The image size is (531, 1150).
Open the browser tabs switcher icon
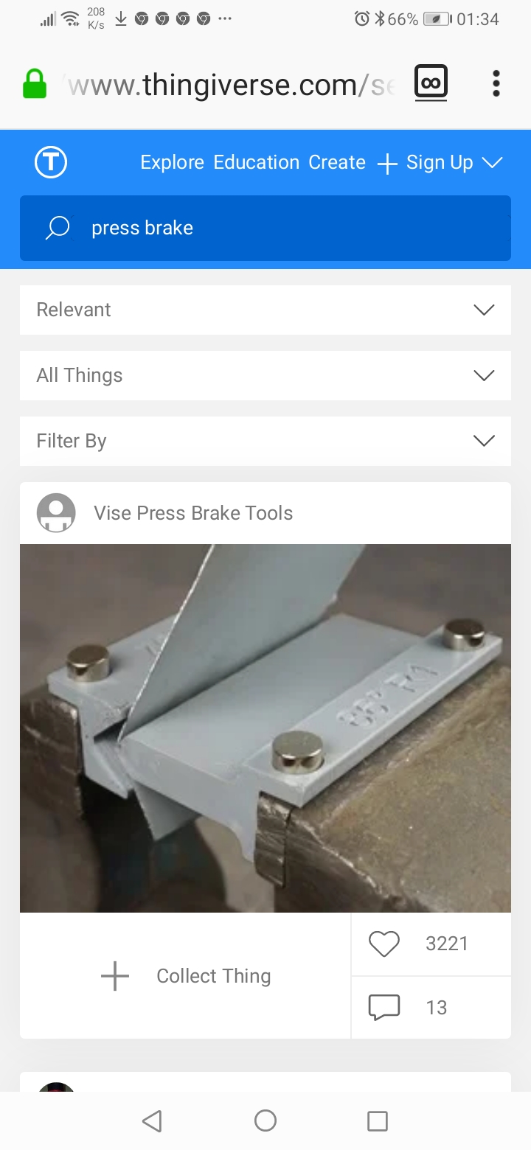click(431, 83)
